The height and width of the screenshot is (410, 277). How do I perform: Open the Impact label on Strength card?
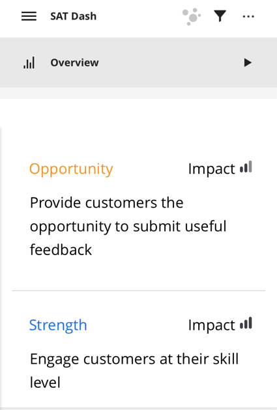click(212, 325)
